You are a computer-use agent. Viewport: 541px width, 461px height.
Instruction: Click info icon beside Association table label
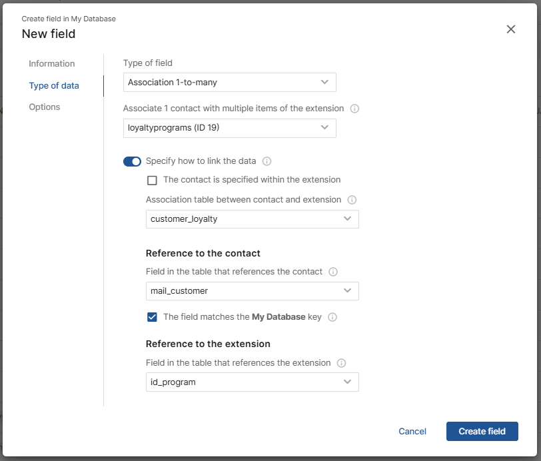point(352,200)
